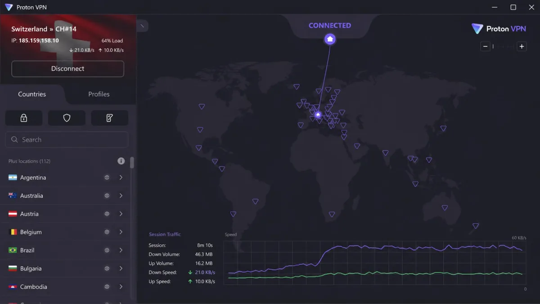Click the Argentina country name
This screenshot has height=304, width=540.
pyautogui.click(x=33, y=177)
